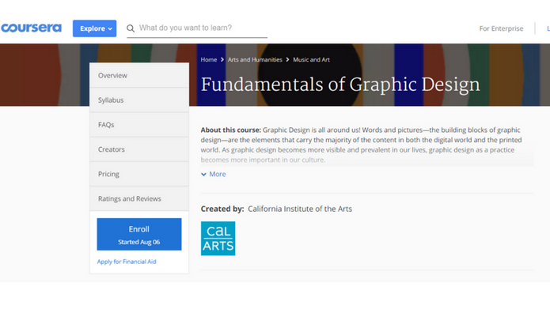Viewport: 550px width, 309px height.
Task: Open the Creators sidebar item
Action: point(139,149)
